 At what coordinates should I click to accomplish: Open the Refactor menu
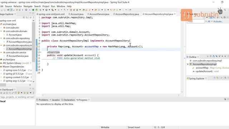pos(18,6)
